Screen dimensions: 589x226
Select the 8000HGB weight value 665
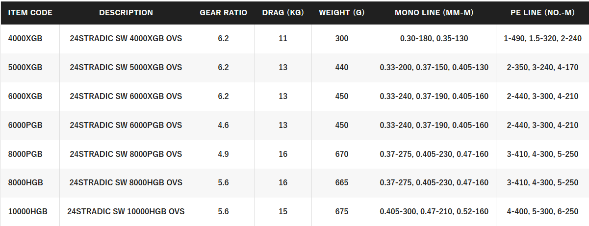coord(342,182)
